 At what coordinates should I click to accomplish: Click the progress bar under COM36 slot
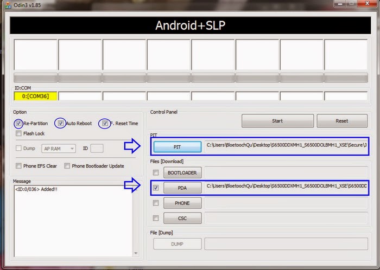click(x=36, y=78)
